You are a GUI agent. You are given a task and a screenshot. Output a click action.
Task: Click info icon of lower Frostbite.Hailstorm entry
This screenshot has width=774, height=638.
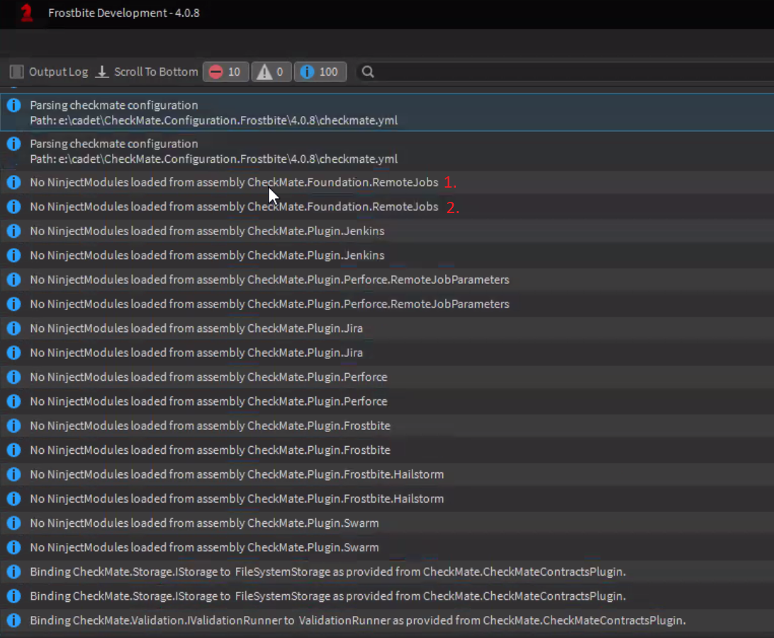(x=14, y=499)
